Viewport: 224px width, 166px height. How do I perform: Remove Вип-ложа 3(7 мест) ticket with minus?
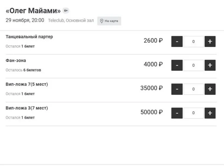pos(177,113)
